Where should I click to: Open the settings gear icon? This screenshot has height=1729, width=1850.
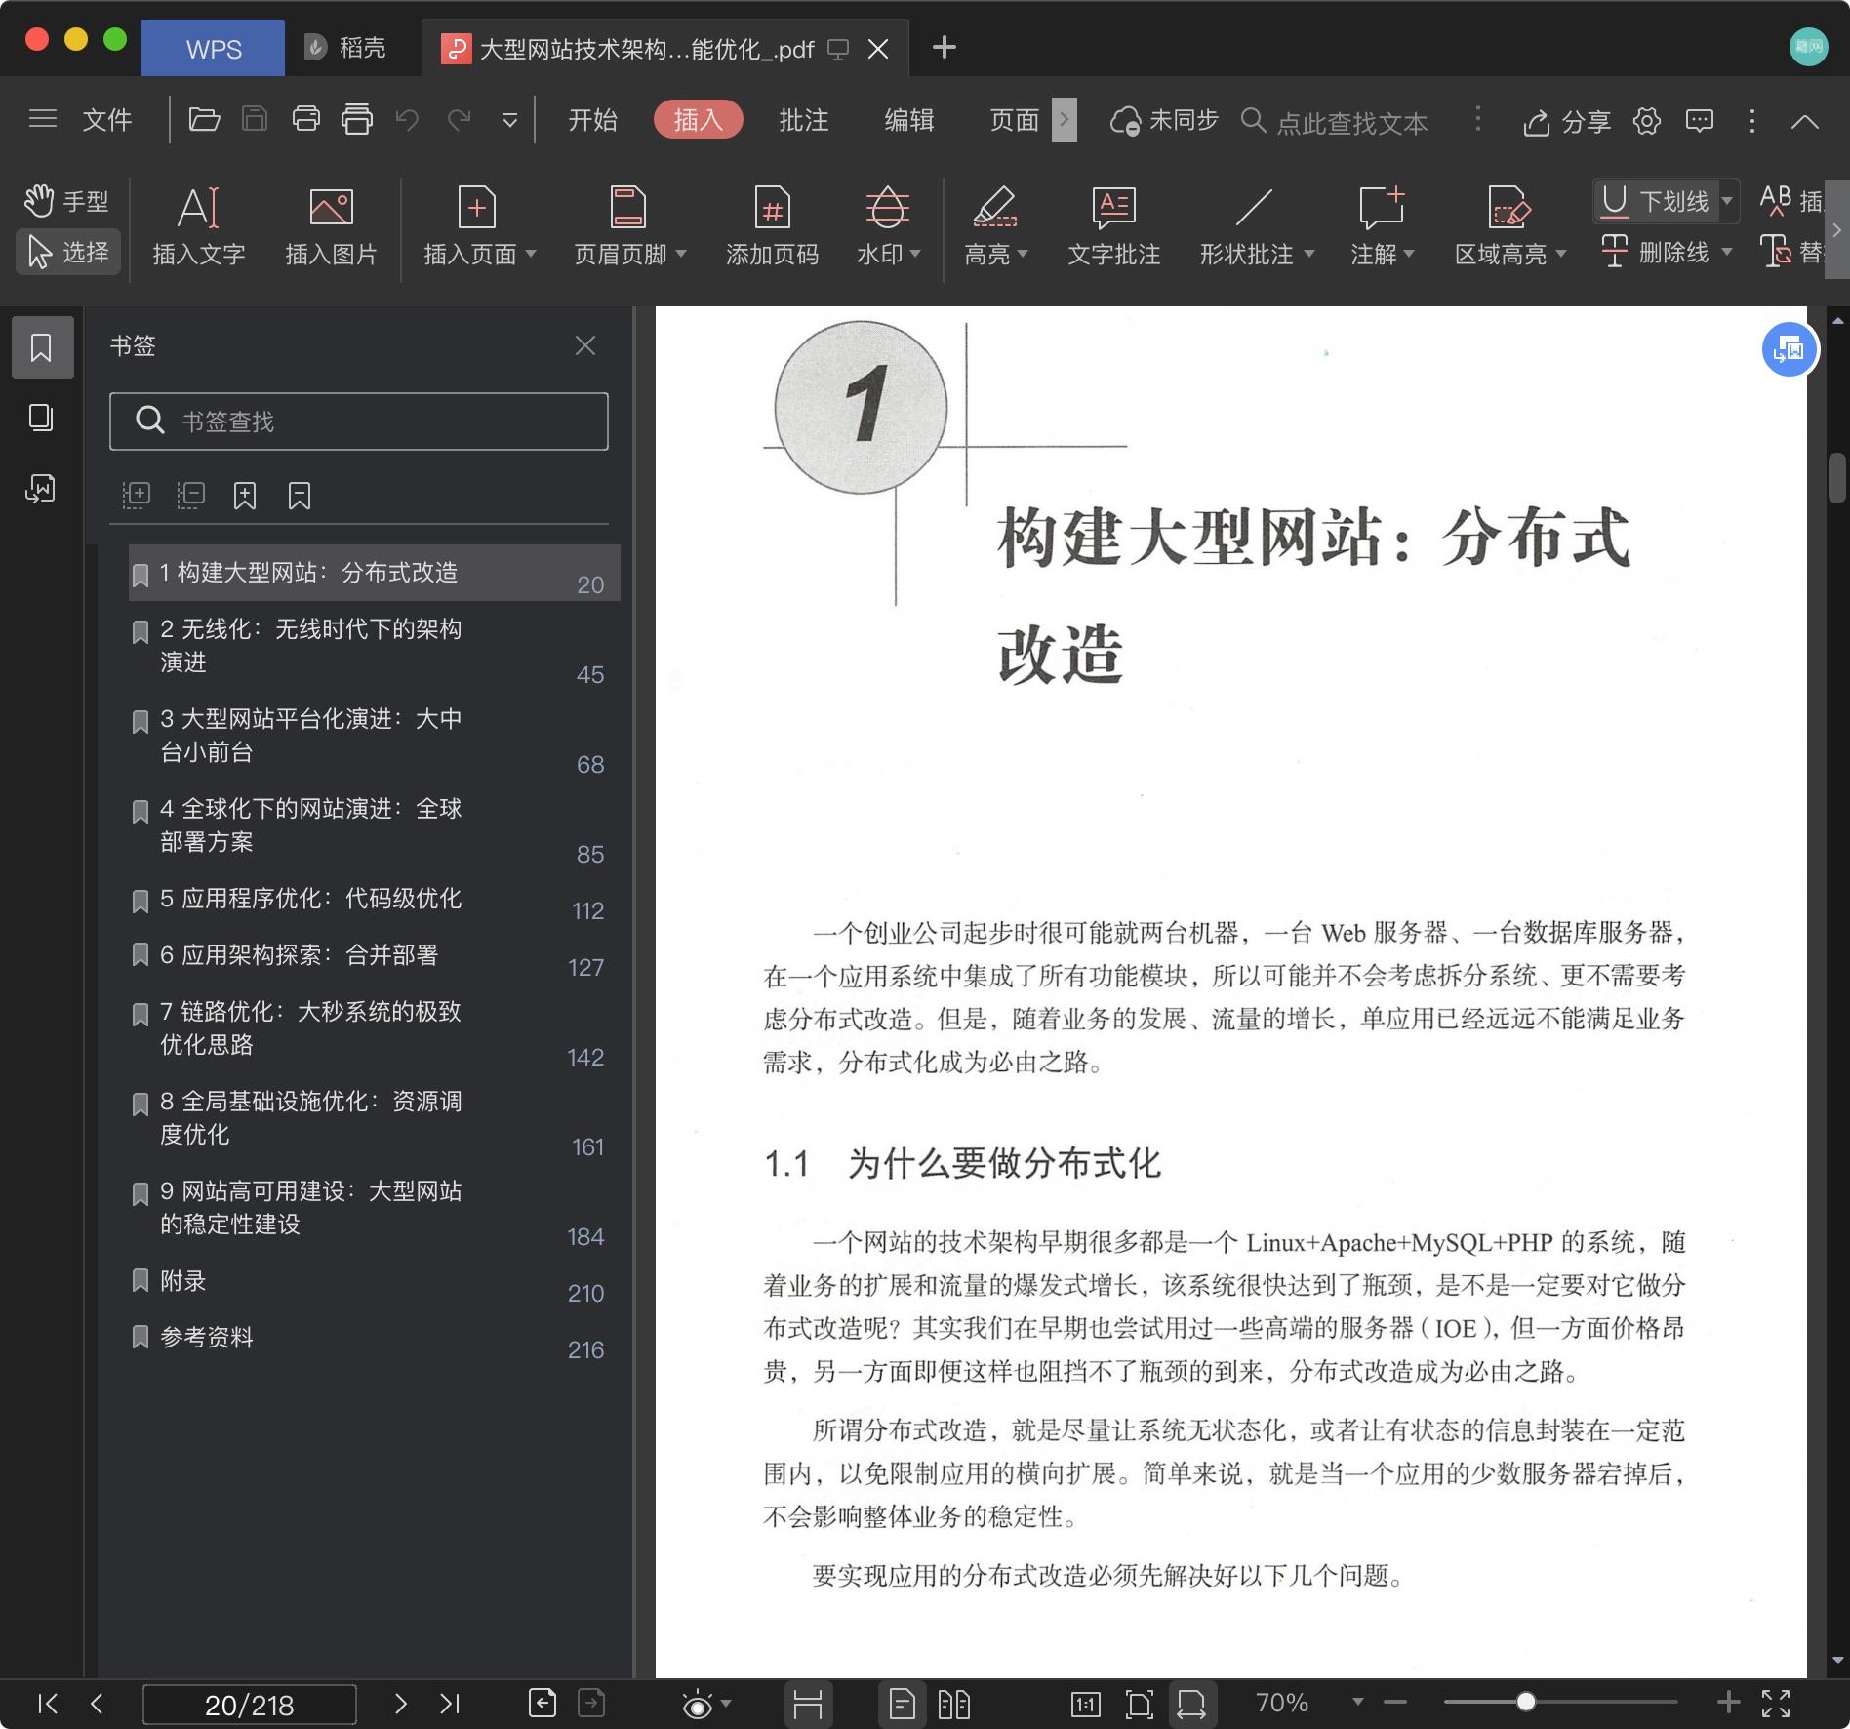(x=1647, y=121)
